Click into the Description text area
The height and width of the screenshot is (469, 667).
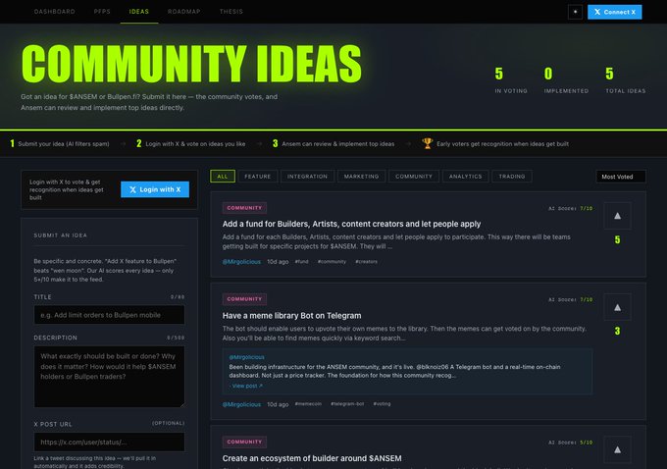[109, 377]
